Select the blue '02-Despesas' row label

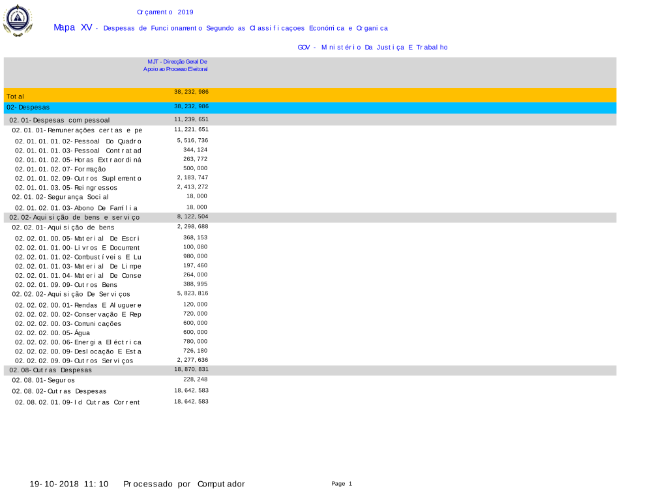pos(28,107)
